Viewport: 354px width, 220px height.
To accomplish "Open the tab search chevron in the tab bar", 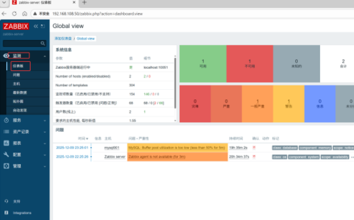I will [x=4, y=2].
